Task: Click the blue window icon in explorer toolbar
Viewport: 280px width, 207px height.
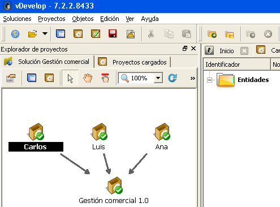Action: pyautogui.click(x=32, y=78)
